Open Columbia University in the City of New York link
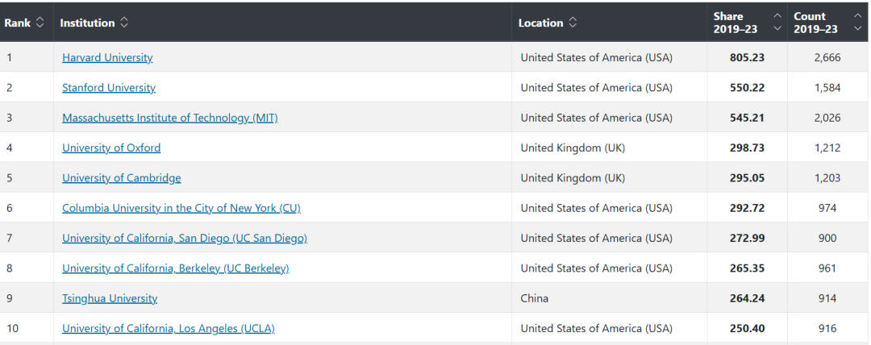The height and width of the screenshot is (345, 871). click(x=181, y=208)
